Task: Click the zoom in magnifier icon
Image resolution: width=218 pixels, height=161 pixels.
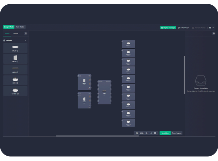Action: [x=147, y=133]
